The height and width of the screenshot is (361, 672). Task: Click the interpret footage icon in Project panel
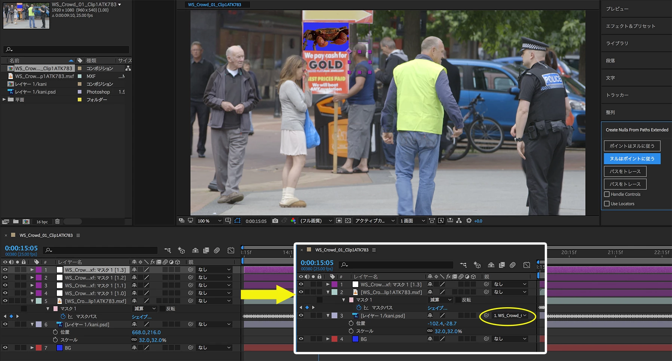[6, 221]
